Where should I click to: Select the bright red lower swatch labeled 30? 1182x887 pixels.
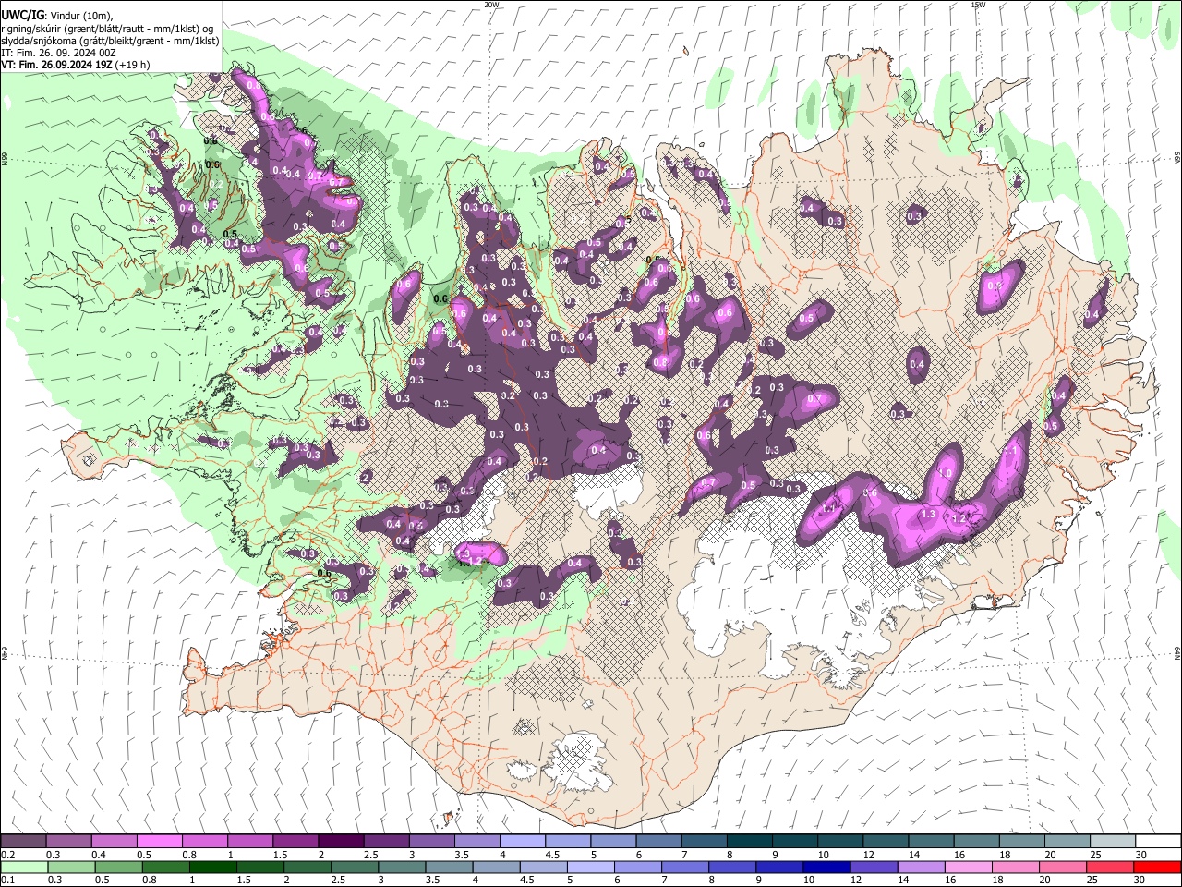1156,867
